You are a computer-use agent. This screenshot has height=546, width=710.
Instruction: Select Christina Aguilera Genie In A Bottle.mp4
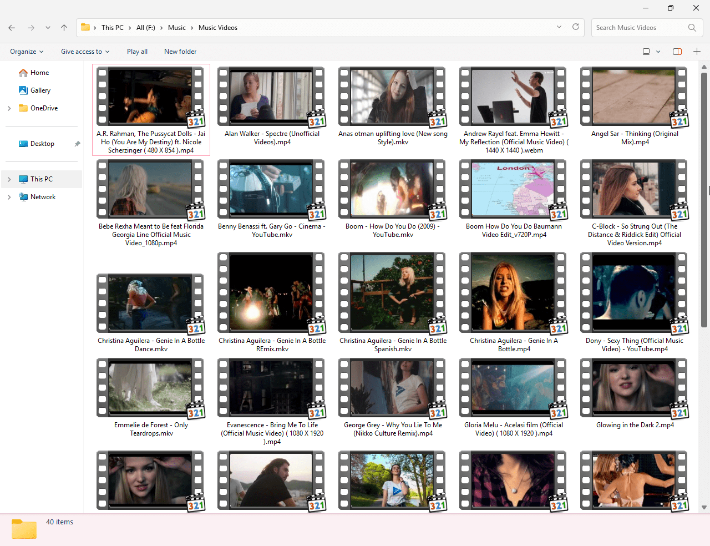(x=514, y=303)
